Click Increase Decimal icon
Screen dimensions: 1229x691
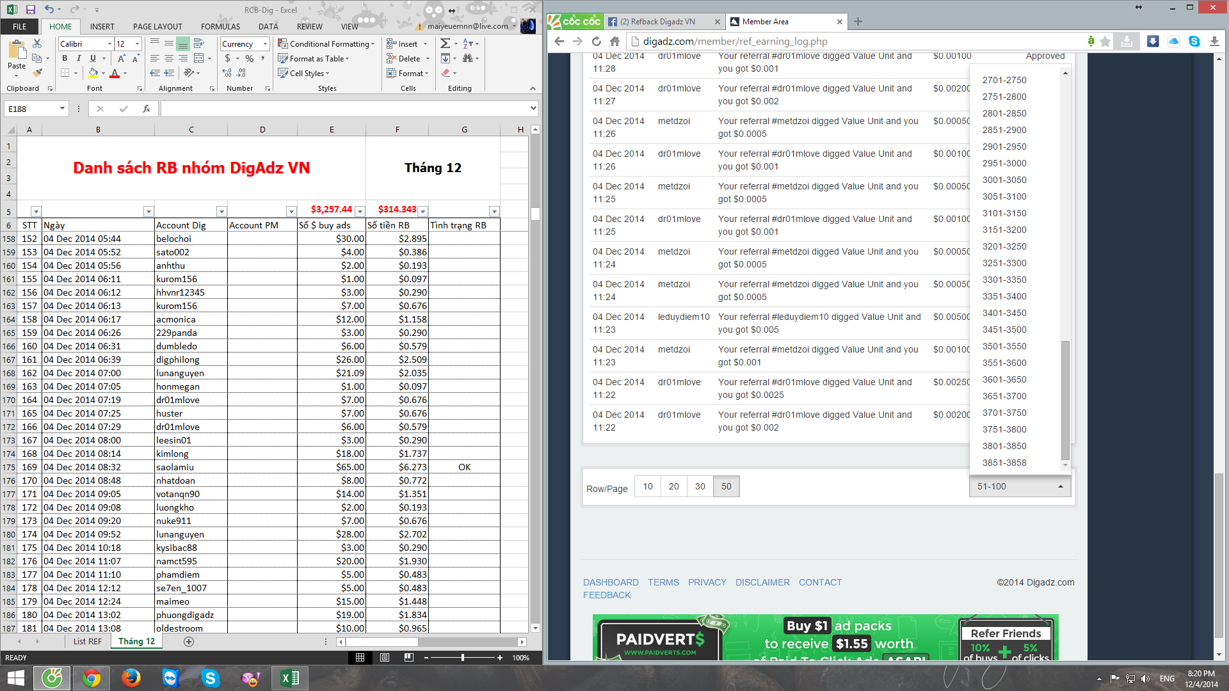pos(227,73)
